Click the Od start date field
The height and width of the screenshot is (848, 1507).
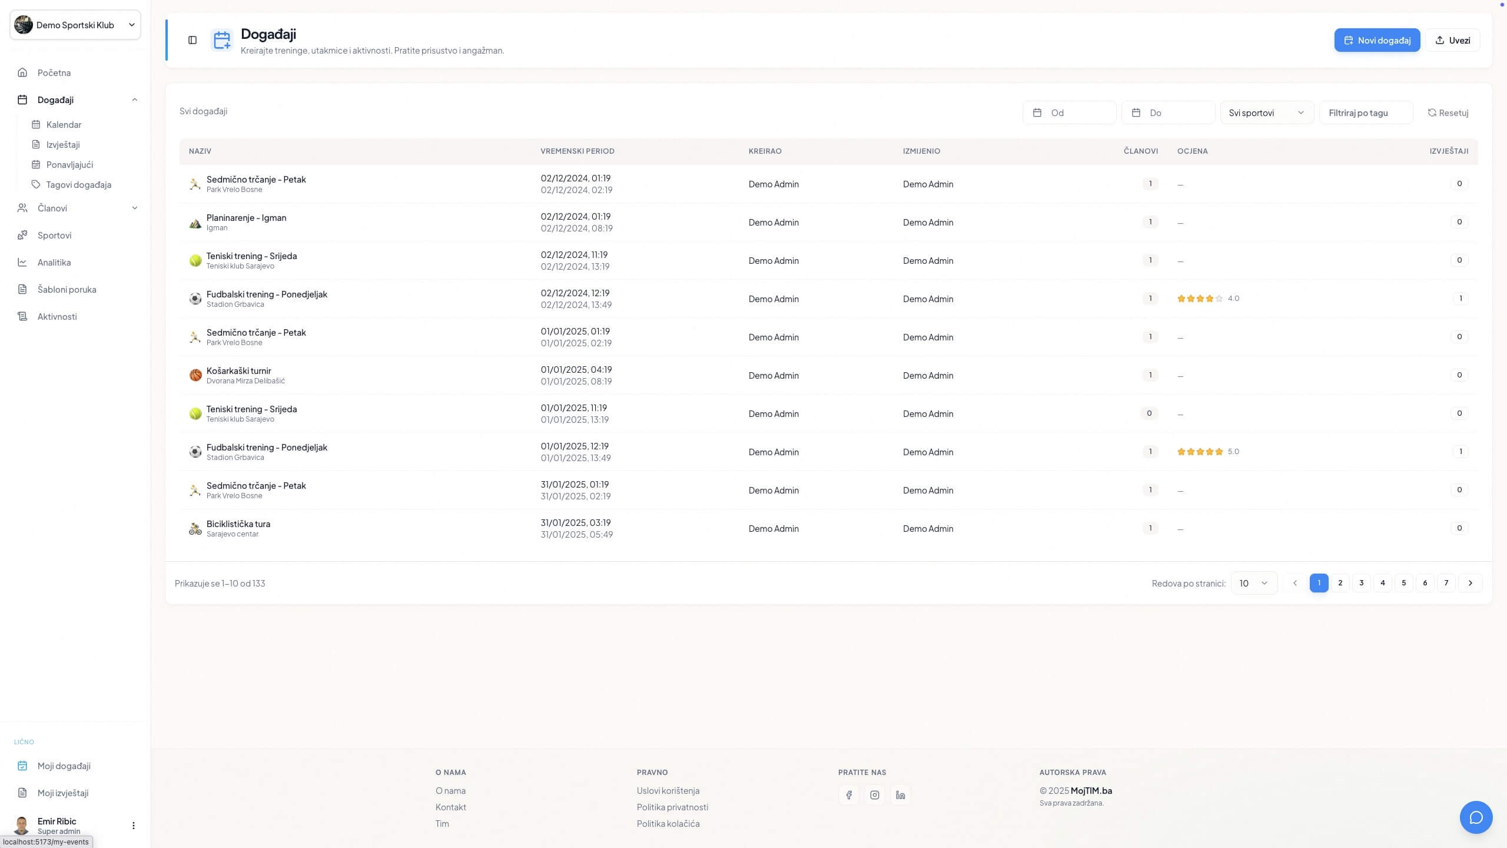(1069, 112)
